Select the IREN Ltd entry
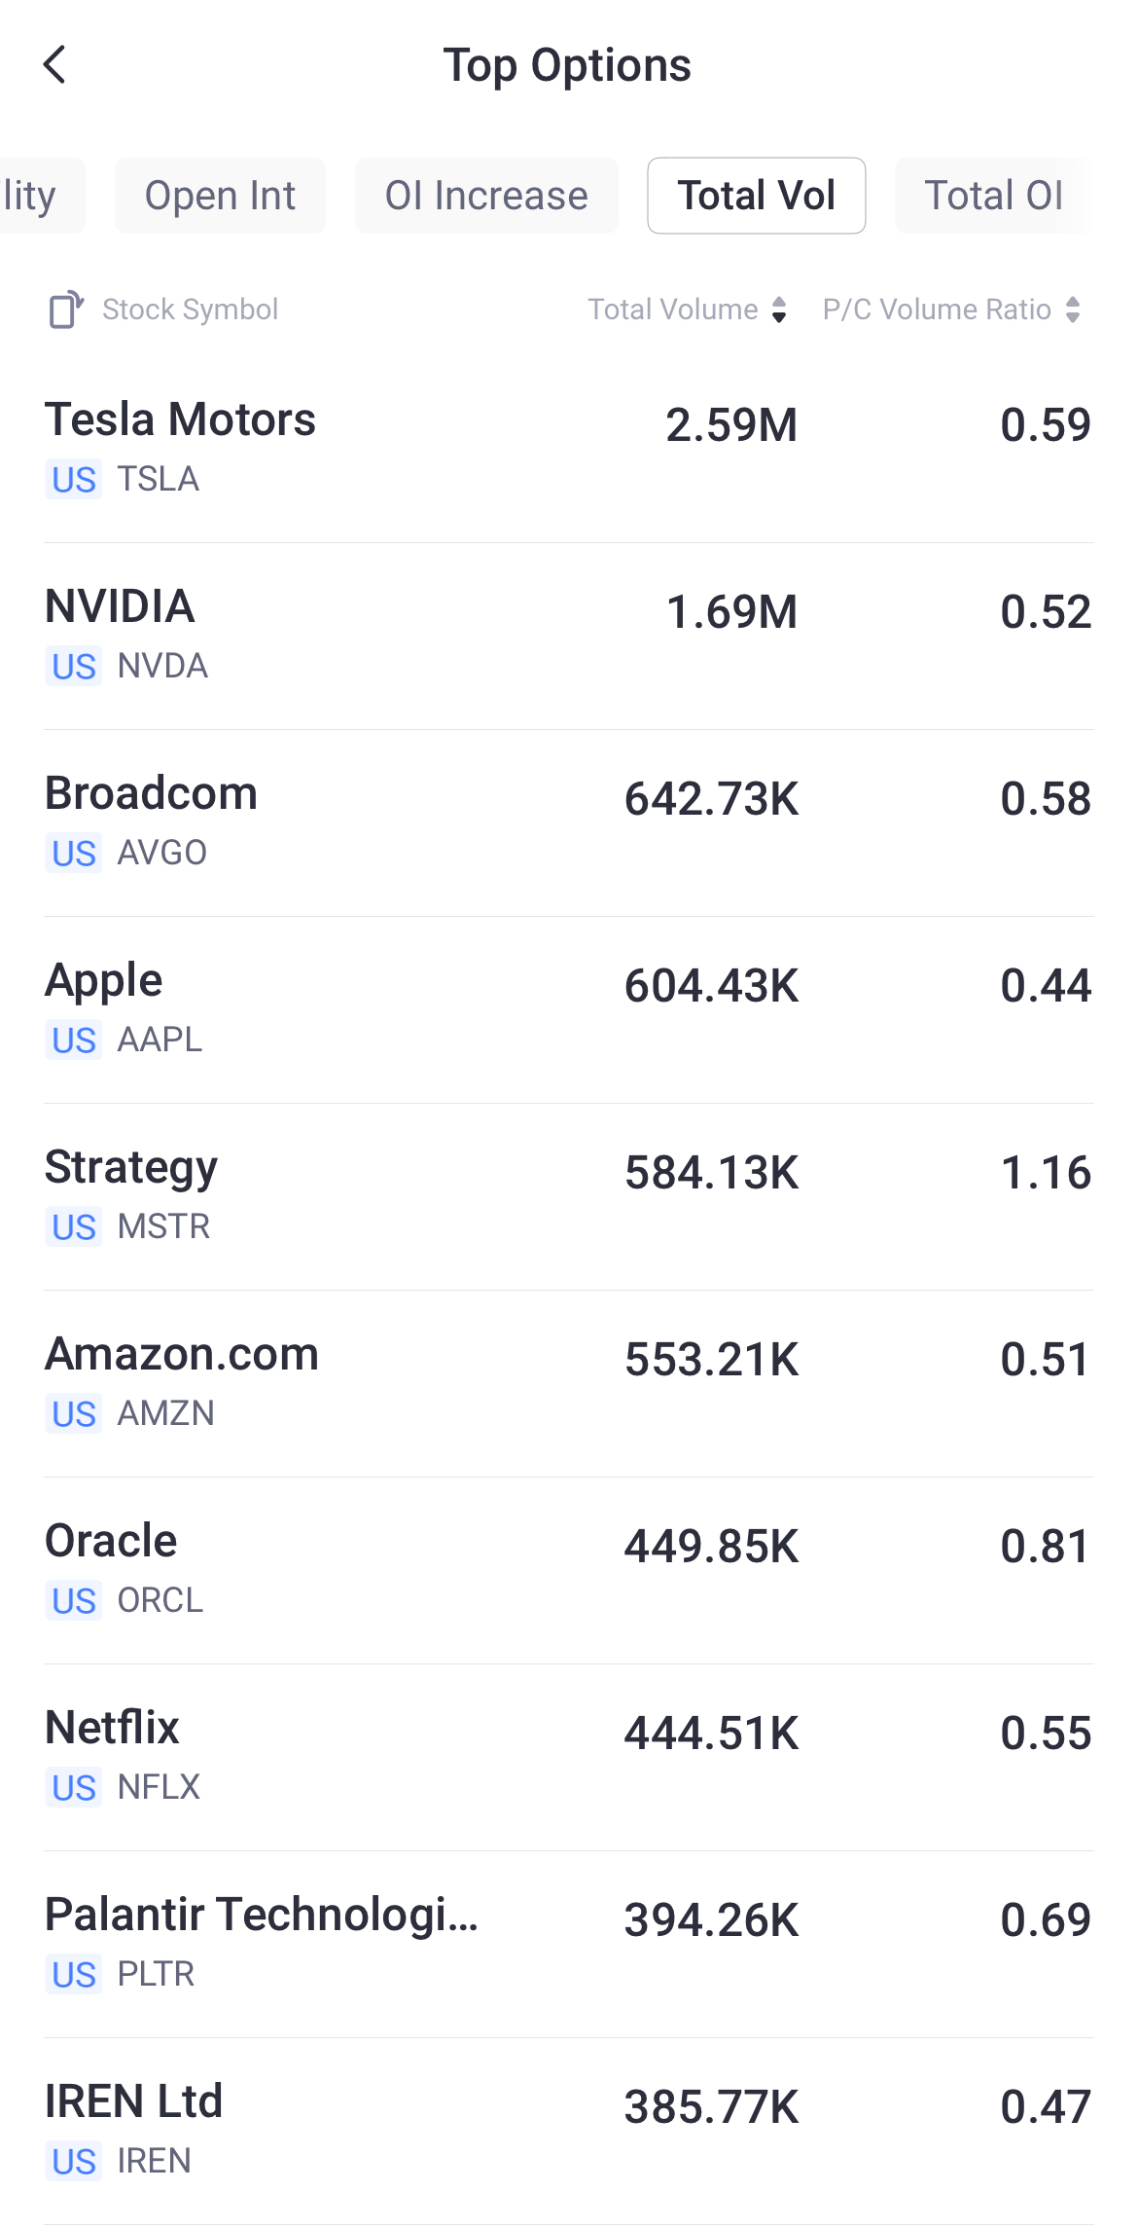Screen dimensions: 1138x2228 pyautogui.click(x=389, y=2130)
